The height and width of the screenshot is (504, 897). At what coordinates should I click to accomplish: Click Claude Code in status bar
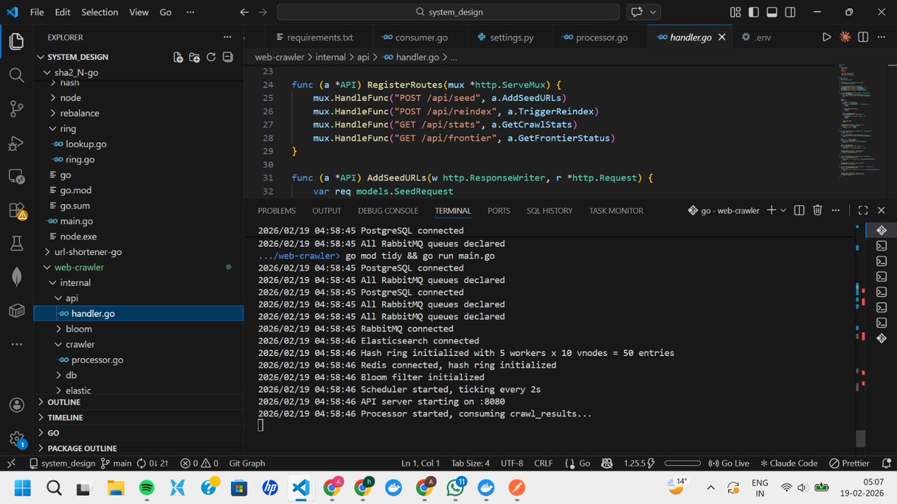[x=789, y=464]
